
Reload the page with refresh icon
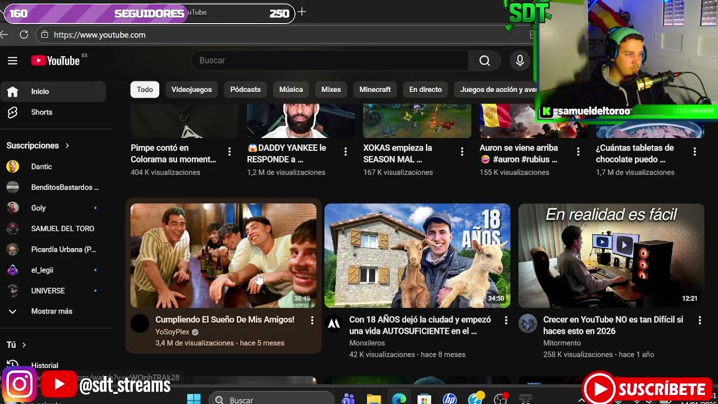pyautogui.click(x=24, y=35)
